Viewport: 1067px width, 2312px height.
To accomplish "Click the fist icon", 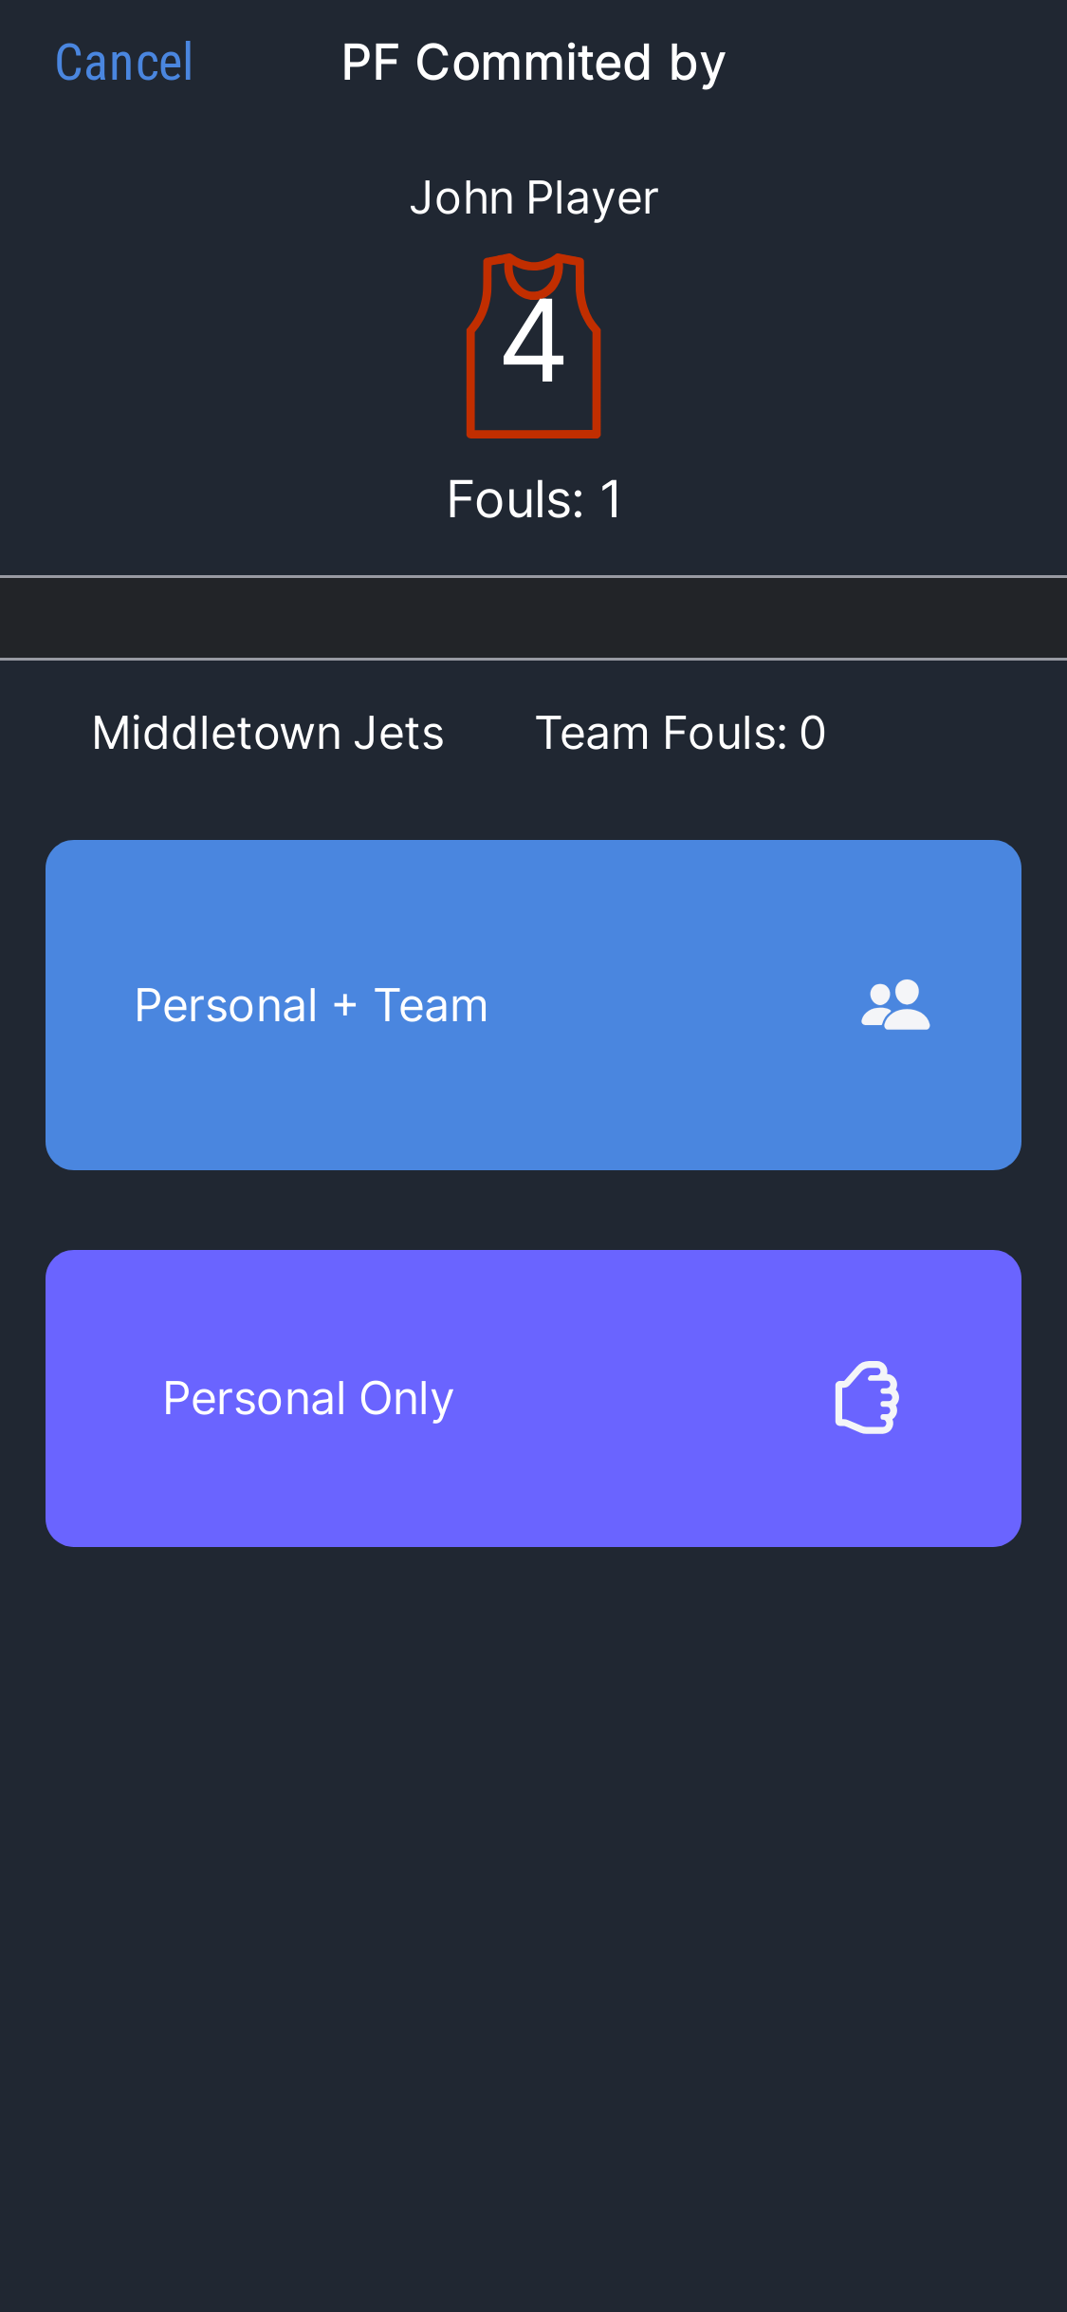I will pyautogui.click(x=867, y=1397).
